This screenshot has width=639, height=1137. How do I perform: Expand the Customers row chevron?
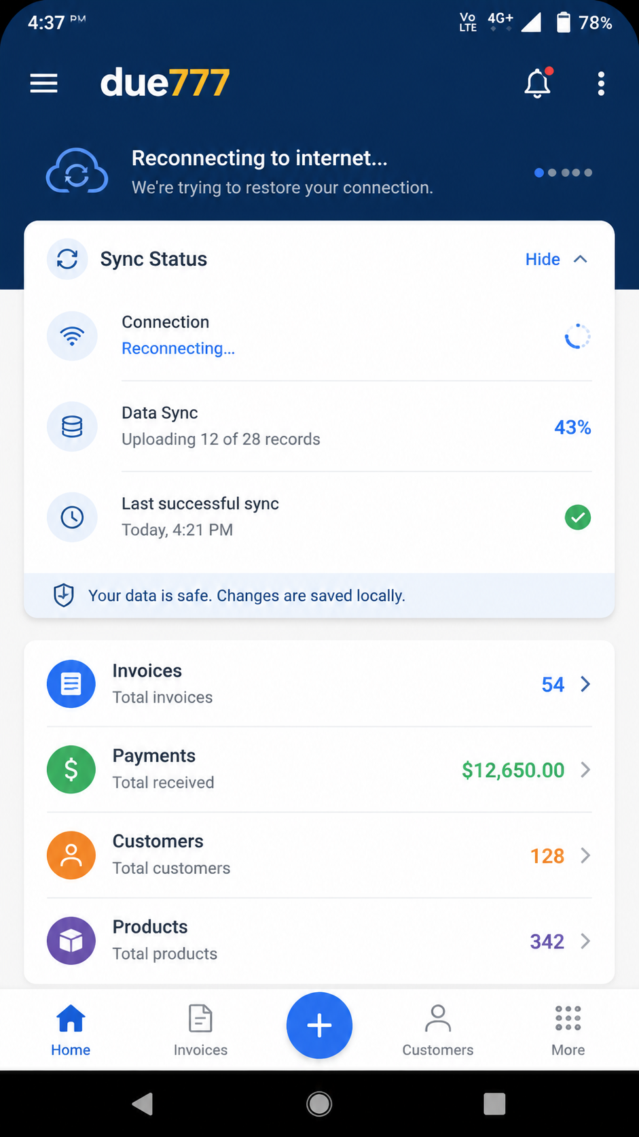coord(585,855)
